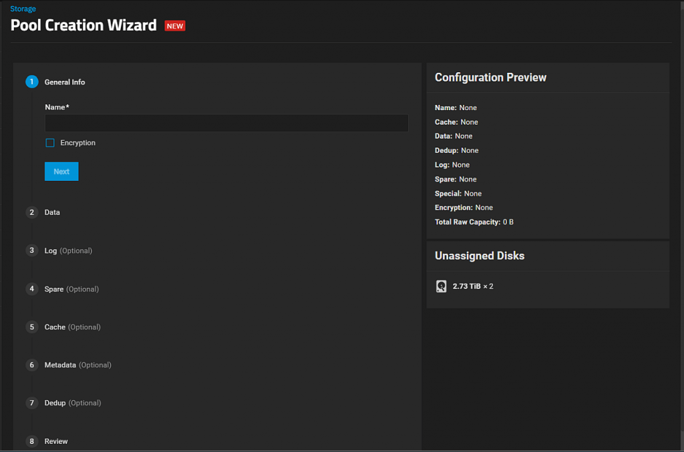Click the Encryption checkbox label text
The height and width of the screenshot is (452, 684).
tap(77, 143)
